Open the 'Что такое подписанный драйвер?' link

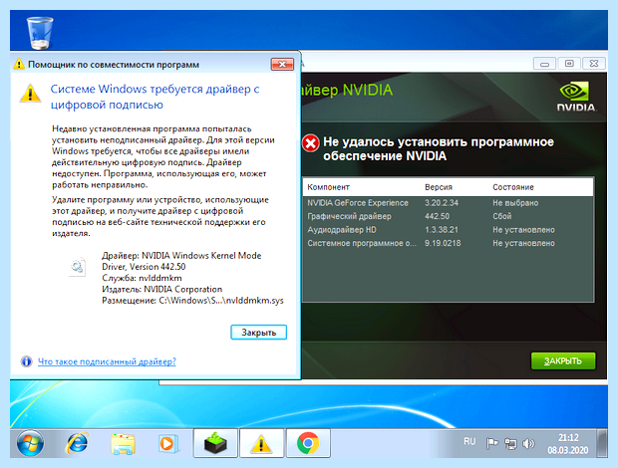tap(107, 361)
